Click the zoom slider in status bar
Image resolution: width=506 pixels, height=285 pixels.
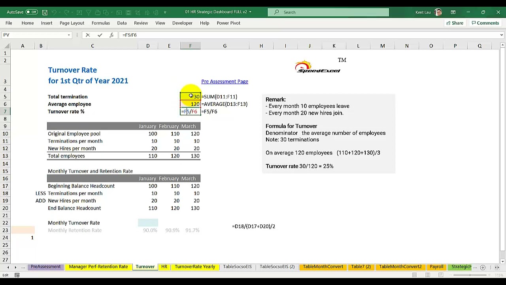470,275
